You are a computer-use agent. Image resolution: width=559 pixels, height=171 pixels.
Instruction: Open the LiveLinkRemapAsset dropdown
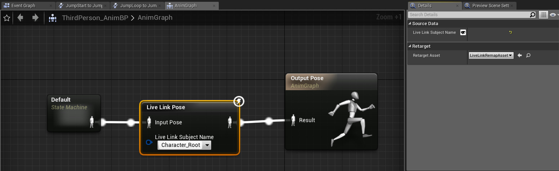coord(491,55)
